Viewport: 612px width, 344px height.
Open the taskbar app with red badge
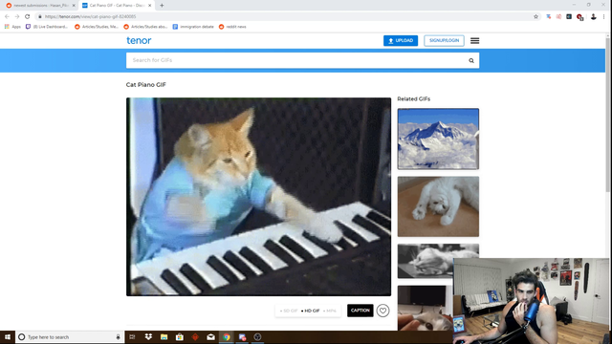tap(242, 337)
